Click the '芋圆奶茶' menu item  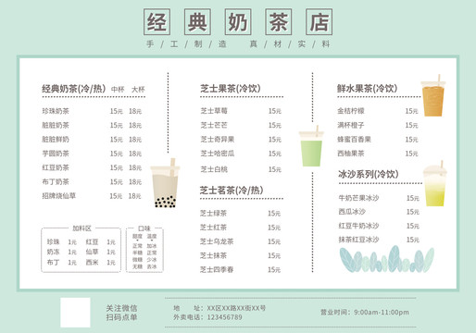click(x=56, y=154)
